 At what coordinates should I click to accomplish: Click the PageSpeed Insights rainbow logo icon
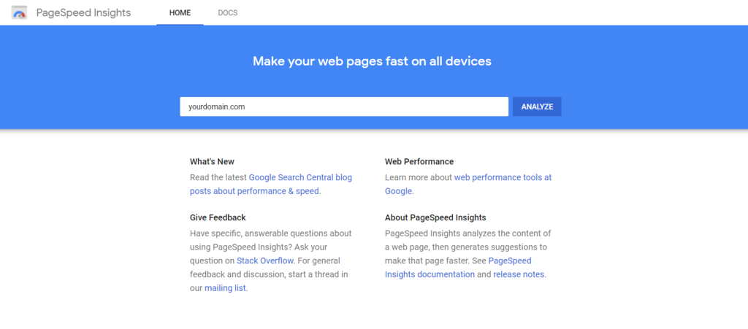coord(20,12)
